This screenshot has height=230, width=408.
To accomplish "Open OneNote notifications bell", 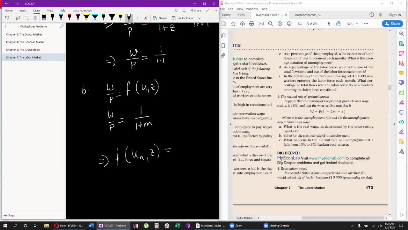I will (184, 11).
